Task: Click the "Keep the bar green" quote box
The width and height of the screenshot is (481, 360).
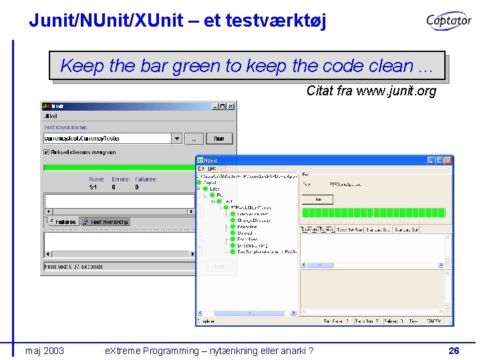Action: [247, 66]
